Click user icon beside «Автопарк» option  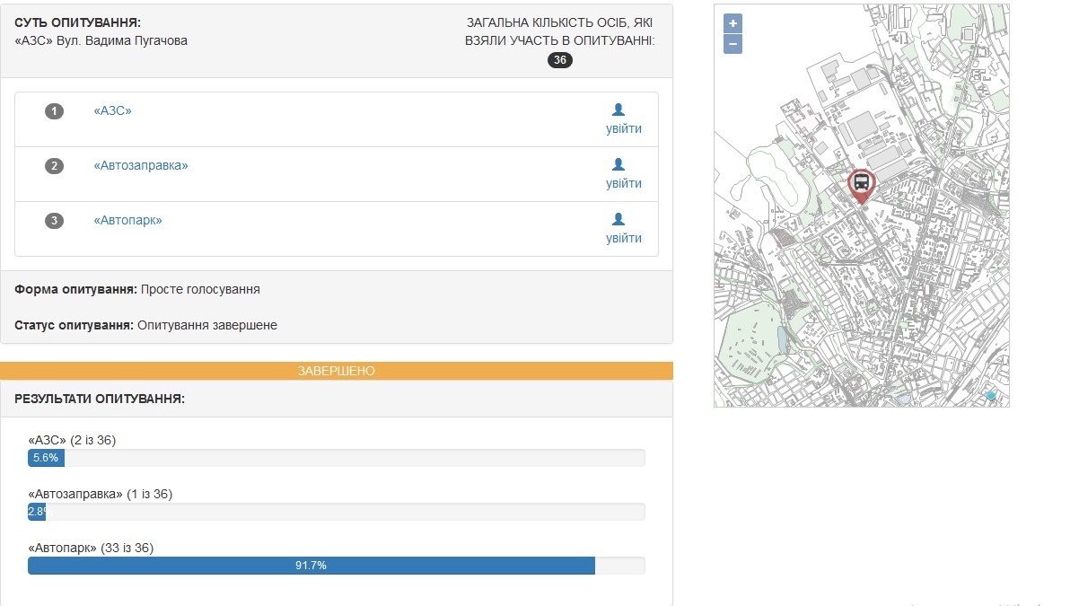[x=618, y=219]
